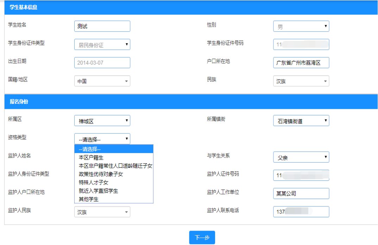This screenshot has height=245, width=378.
Task: Open the 性别 dropdown
Action: [301, 26]
